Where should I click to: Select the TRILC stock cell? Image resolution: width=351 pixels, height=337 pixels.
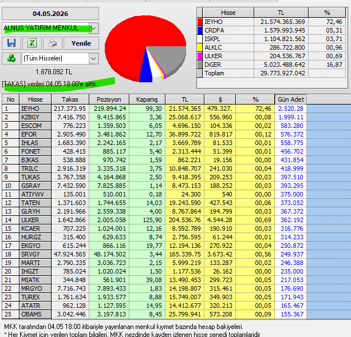click(35, 168)
